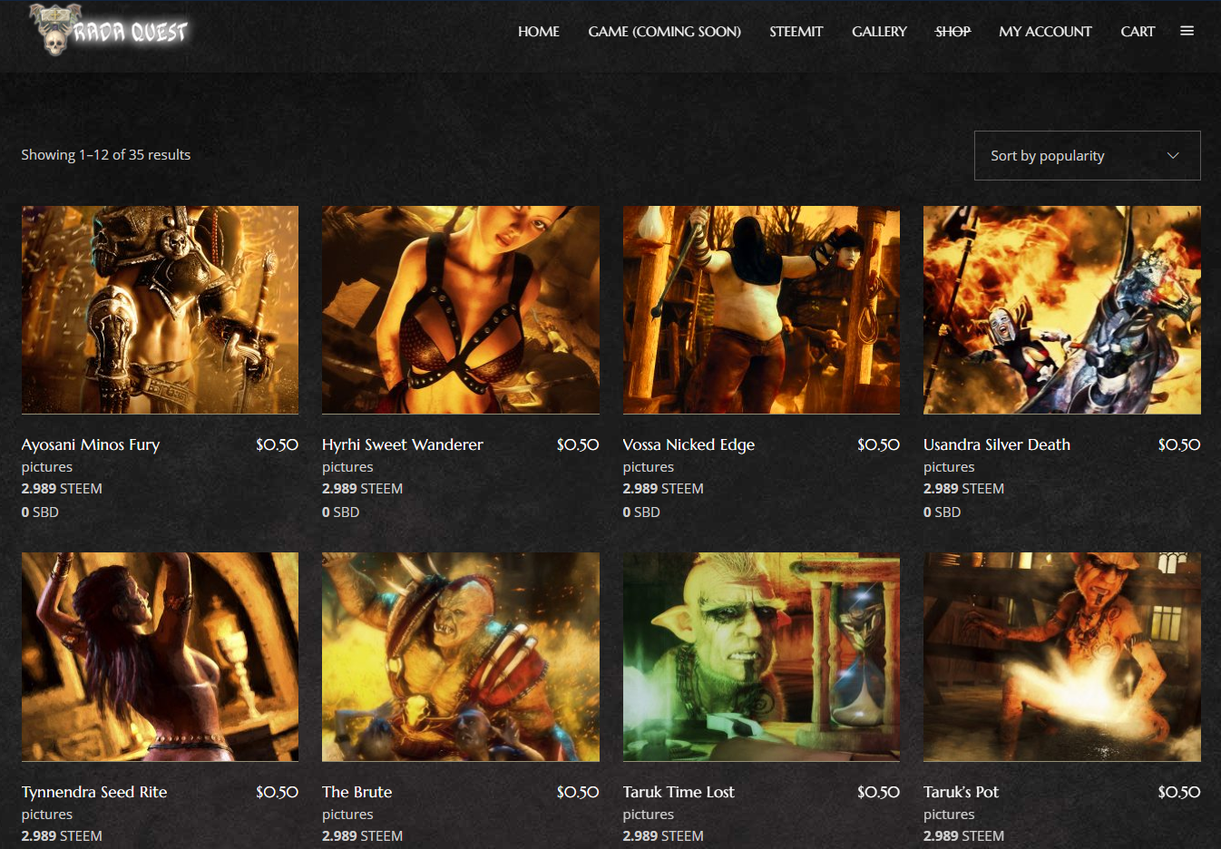Open pictures category under Tynnendra Seed Rite
This screenshot has height=849, width=1221.
47,815
